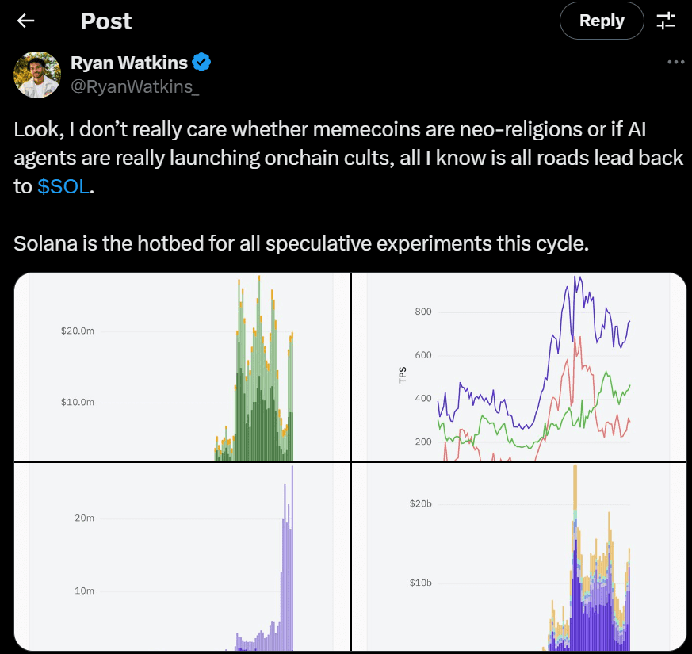Image resolution: width=692 pixels, height=654 pixels.
Task: Click the TPS axis label
Action: point(403,373)
